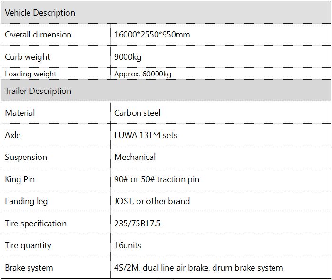The width and height of the screenshot is (332, 280).
Task: Click the 4S/2M brake system description
Action: coord(198,268)
